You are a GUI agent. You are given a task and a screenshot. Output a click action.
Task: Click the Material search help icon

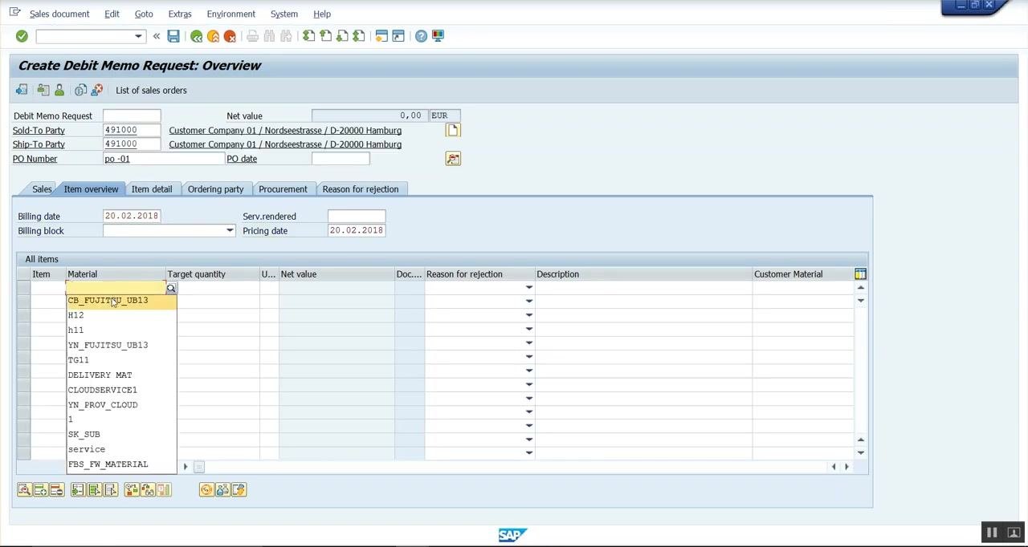[171, 288]
